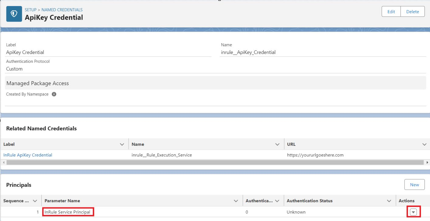Go to NAMED CREDENTIALS breadcrumb
Viewport: 430px width, 221px height.
[62, 10]
